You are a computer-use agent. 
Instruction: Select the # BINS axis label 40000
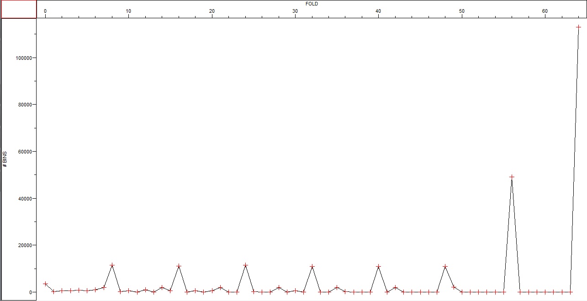(x=24, y=199)
